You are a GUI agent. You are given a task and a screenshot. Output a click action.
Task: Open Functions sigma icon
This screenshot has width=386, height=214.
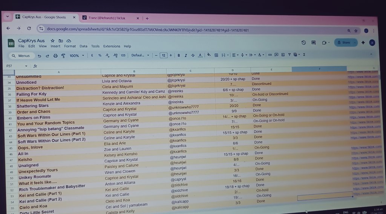tap(304, 55)
